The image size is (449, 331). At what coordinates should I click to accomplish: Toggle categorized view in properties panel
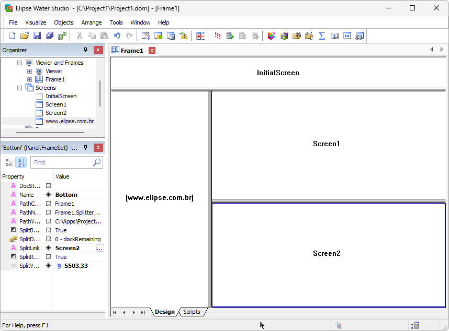(9, 162)
